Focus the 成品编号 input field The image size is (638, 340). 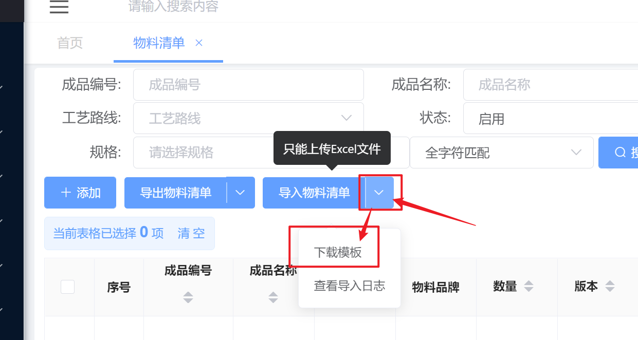tap(248, 85)
